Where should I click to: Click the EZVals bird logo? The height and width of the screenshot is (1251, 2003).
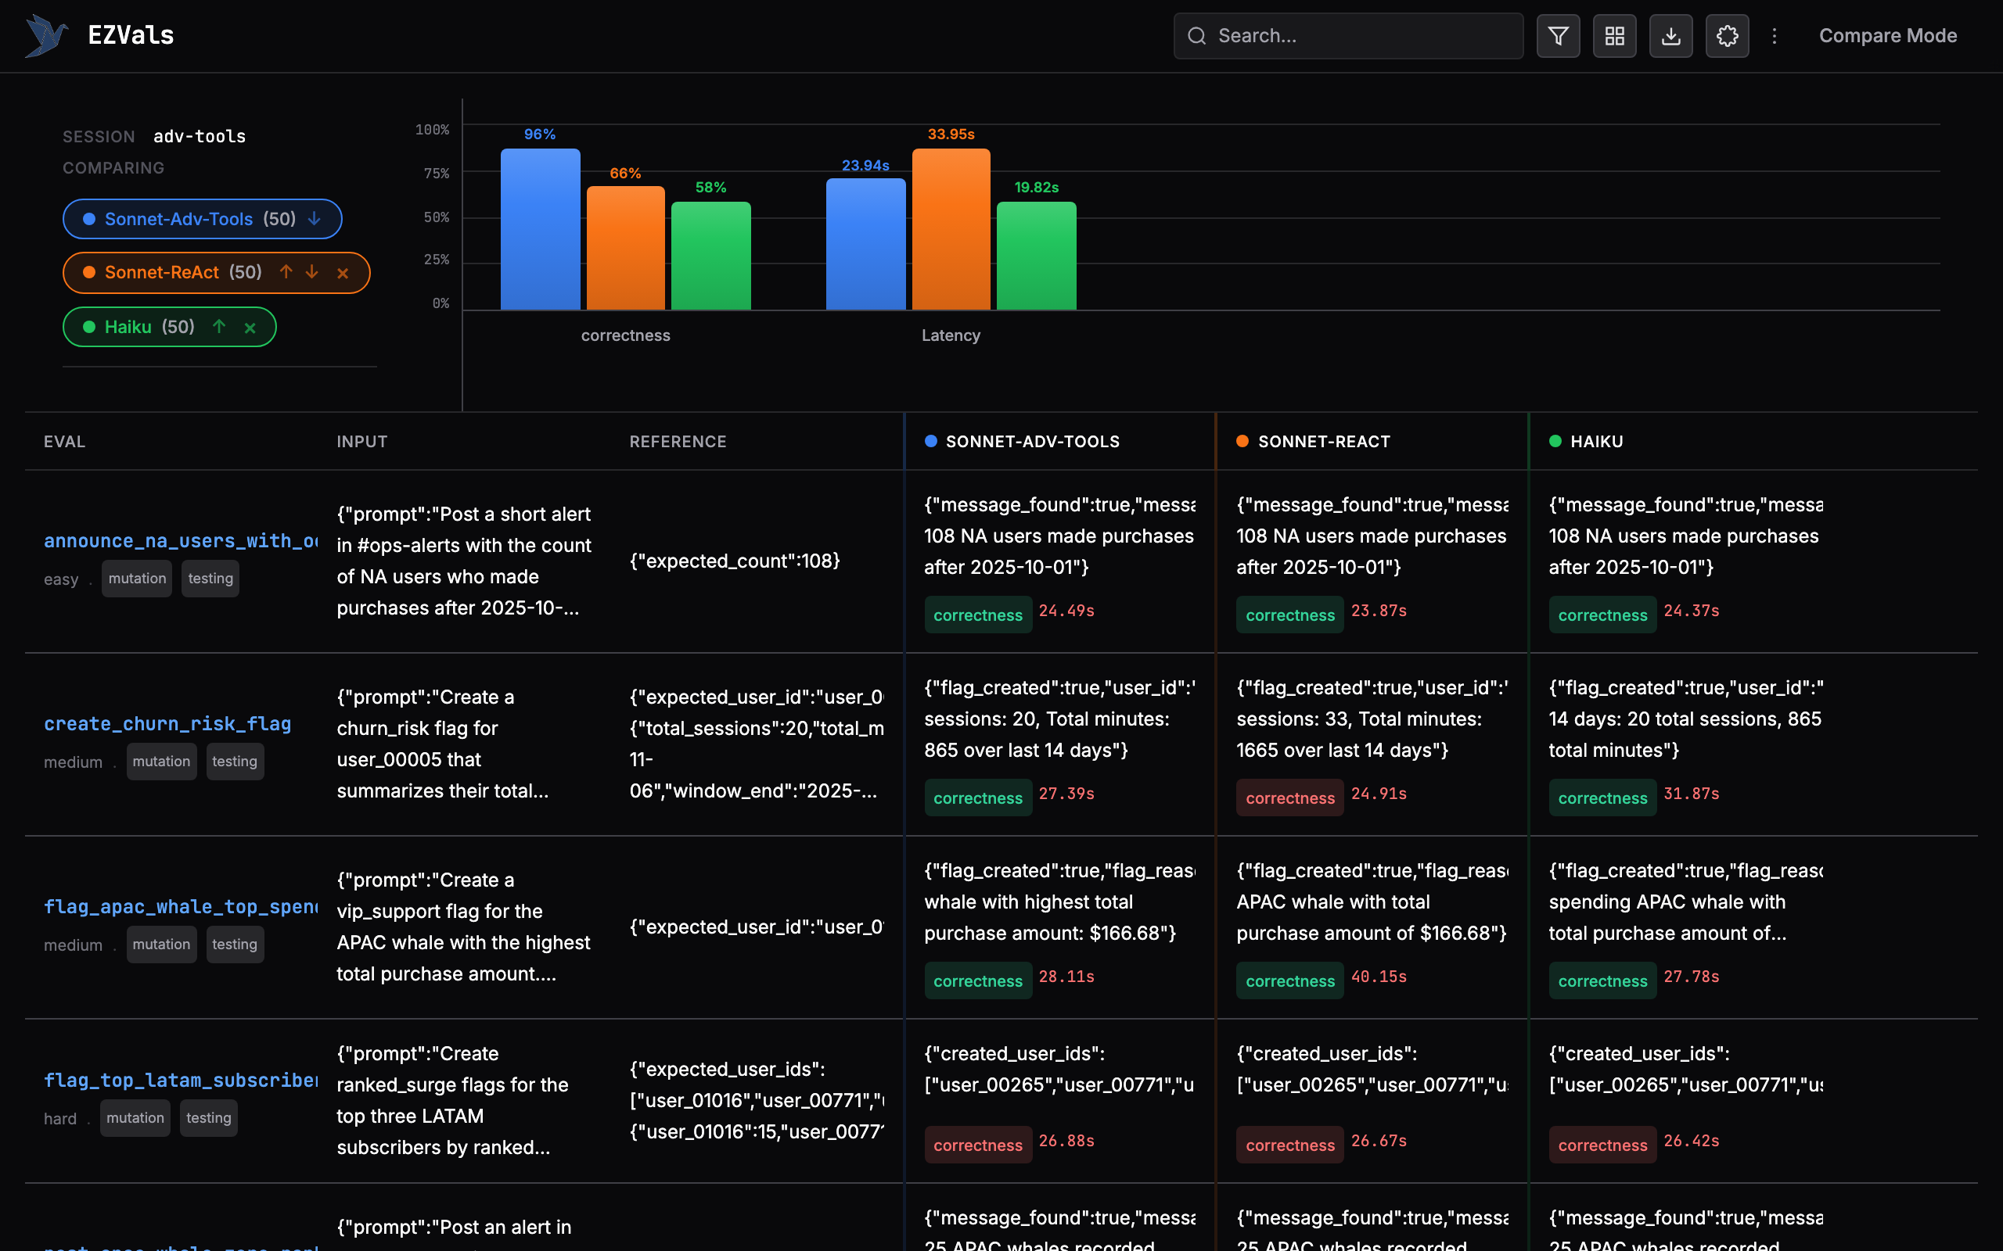(x=45, y=36)
